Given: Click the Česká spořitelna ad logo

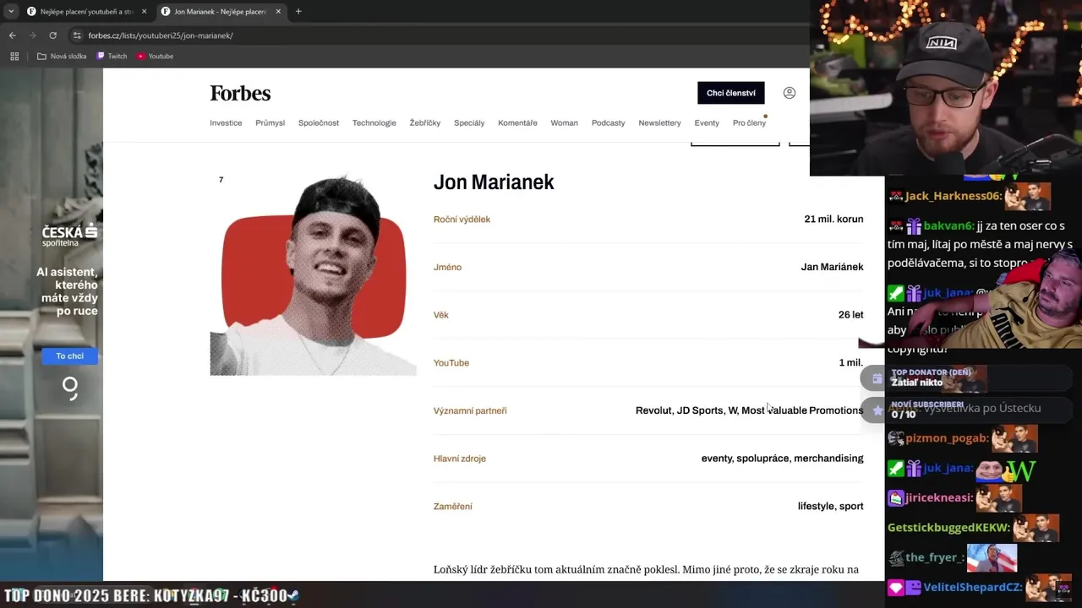Looking at the screenshot, I should tap(70, 235).
